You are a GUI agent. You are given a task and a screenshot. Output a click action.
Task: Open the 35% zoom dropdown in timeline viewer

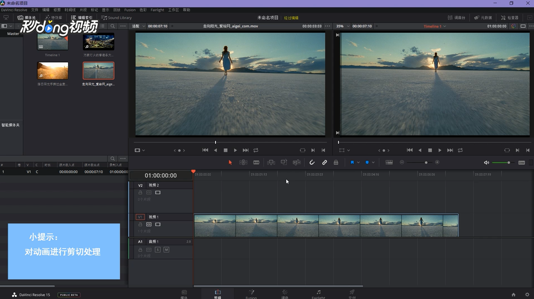(343, 26)
